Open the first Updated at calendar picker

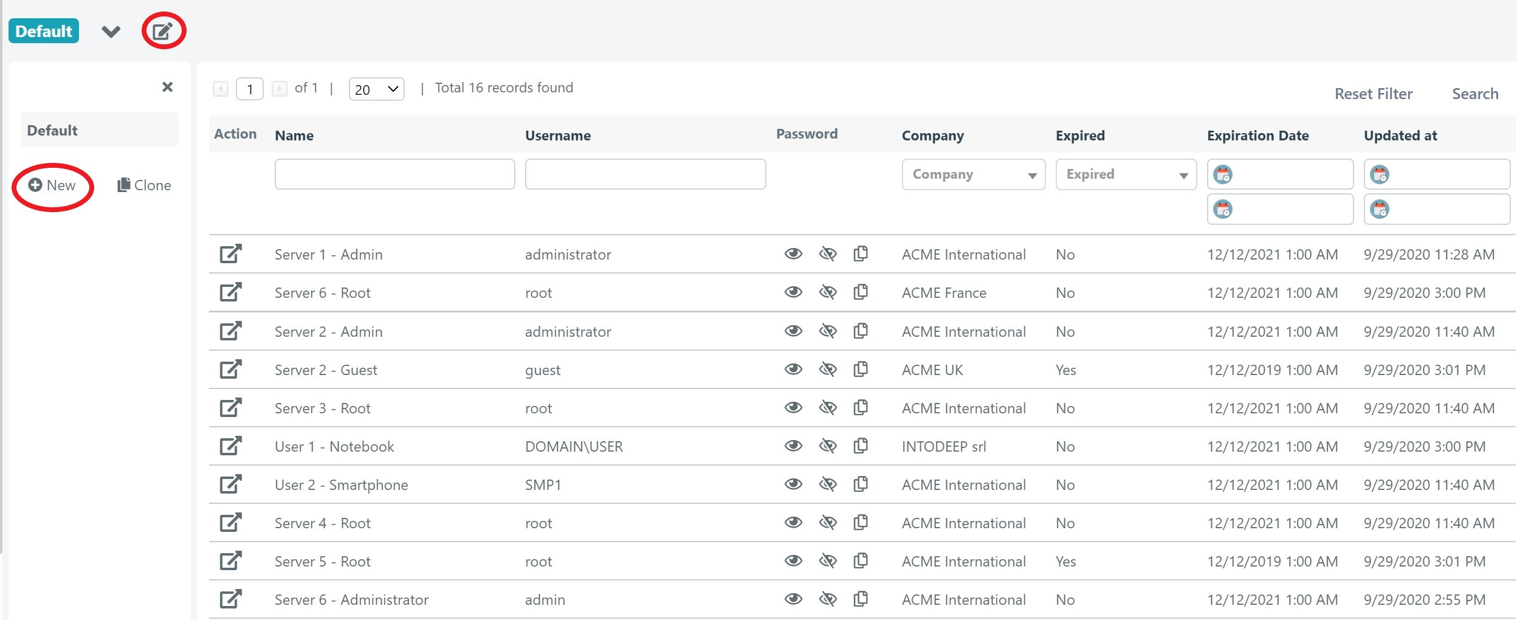coord(1380,175)
